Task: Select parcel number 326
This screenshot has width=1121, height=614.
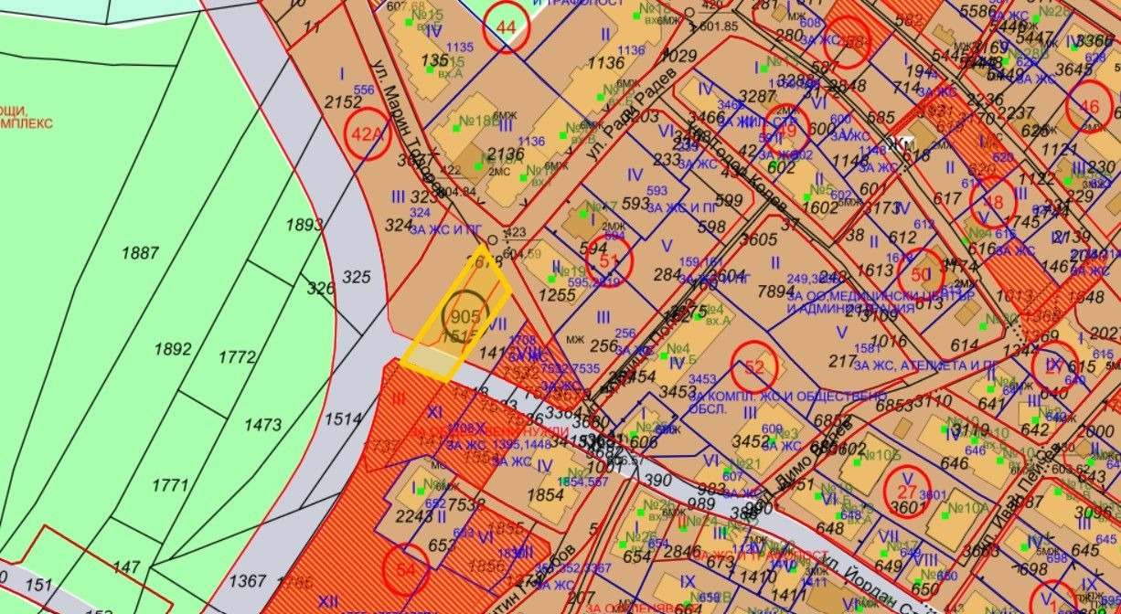Action: click(x=320, y=289)
